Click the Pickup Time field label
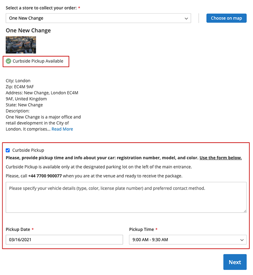Viewport: 253px width, 275px height. 141,230
